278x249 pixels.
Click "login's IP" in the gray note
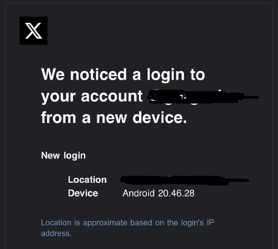(x=197, y=223)
